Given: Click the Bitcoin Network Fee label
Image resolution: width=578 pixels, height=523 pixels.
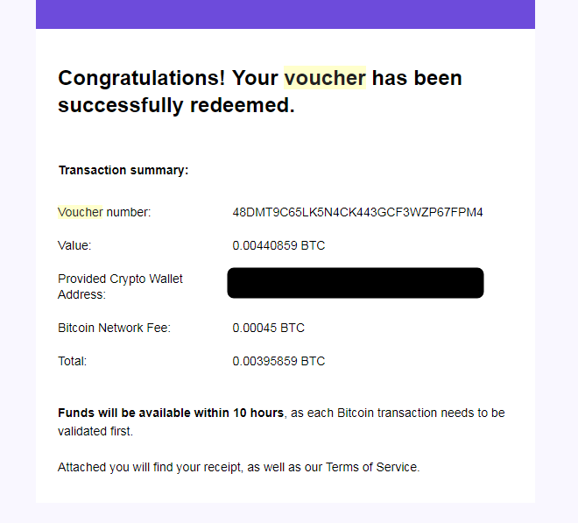Looking at the screenshot, I should (x=114, y=328).
